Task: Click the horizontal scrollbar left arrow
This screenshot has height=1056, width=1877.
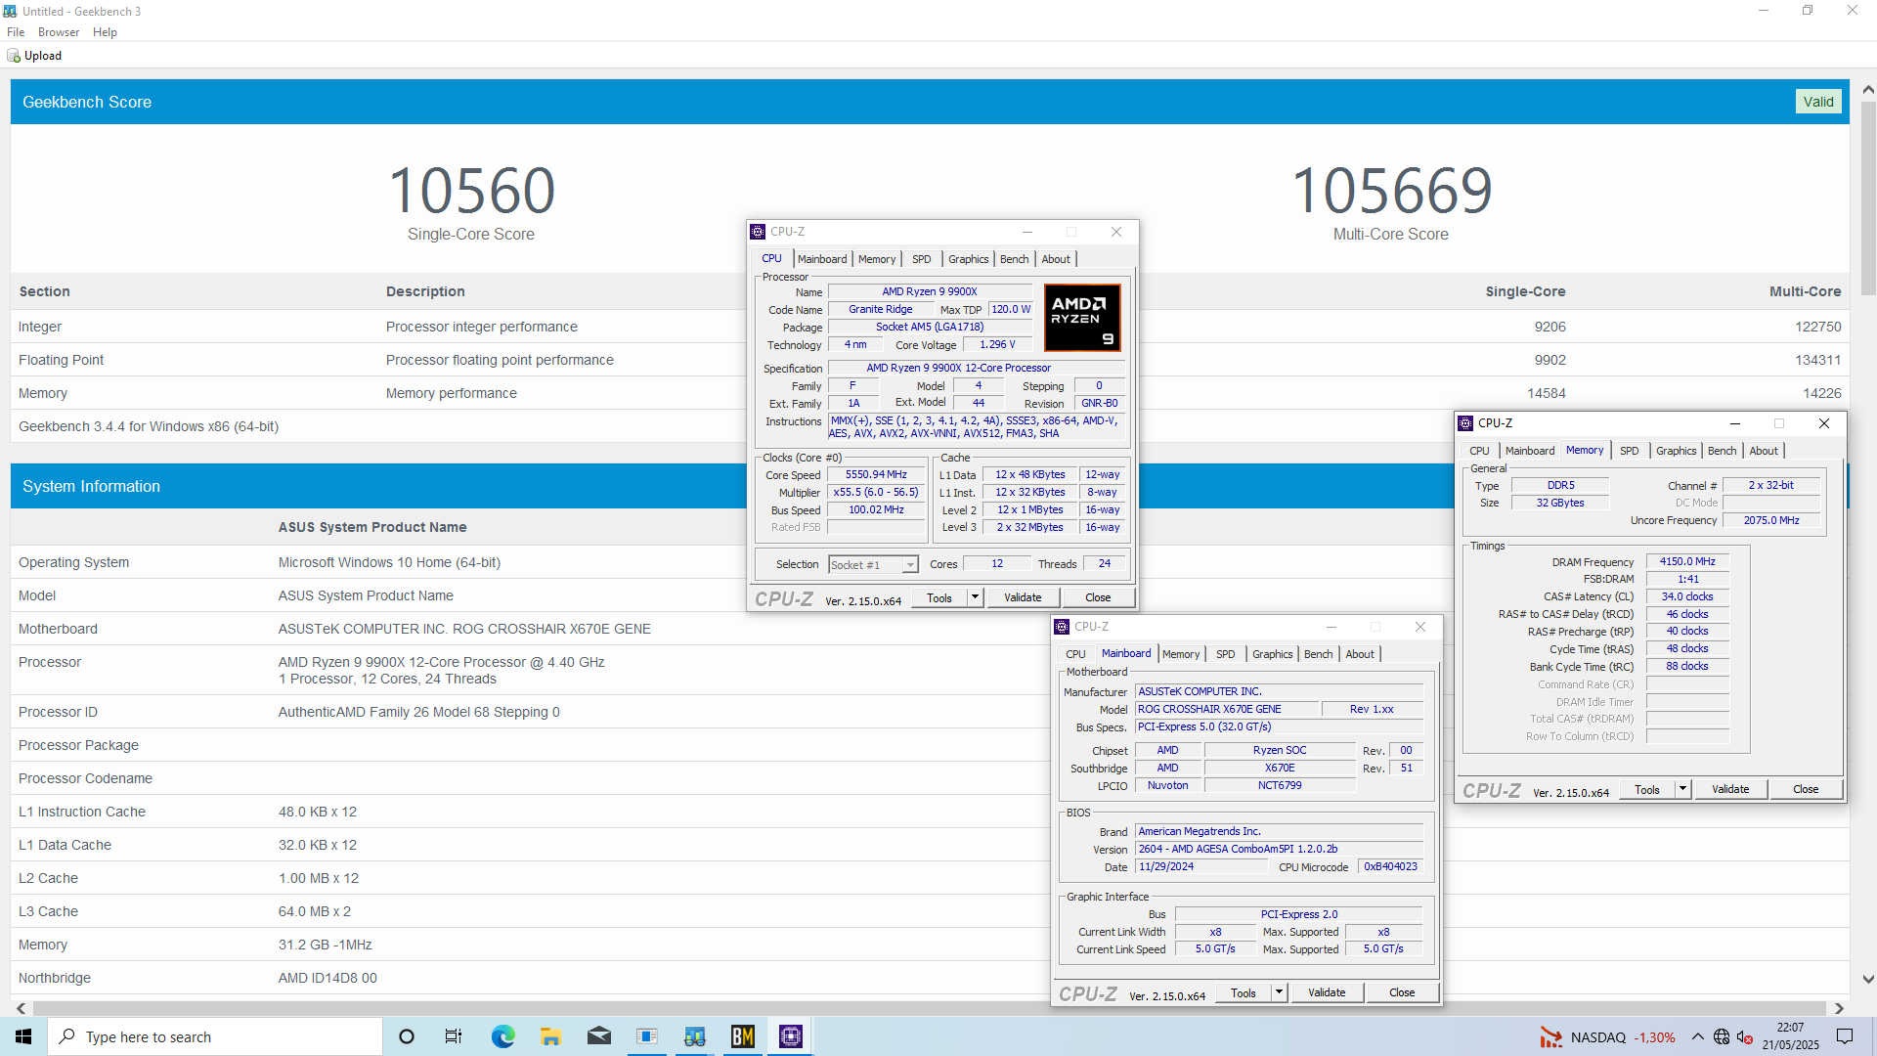Action: (21, 1008)
